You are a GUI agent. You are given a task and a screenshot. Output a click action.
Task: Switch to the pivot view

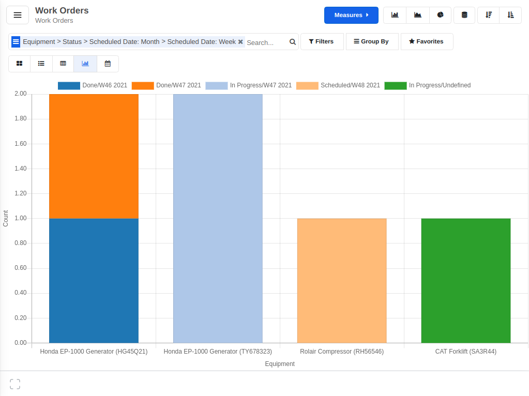pyautogui.click(x=63, y=63)
